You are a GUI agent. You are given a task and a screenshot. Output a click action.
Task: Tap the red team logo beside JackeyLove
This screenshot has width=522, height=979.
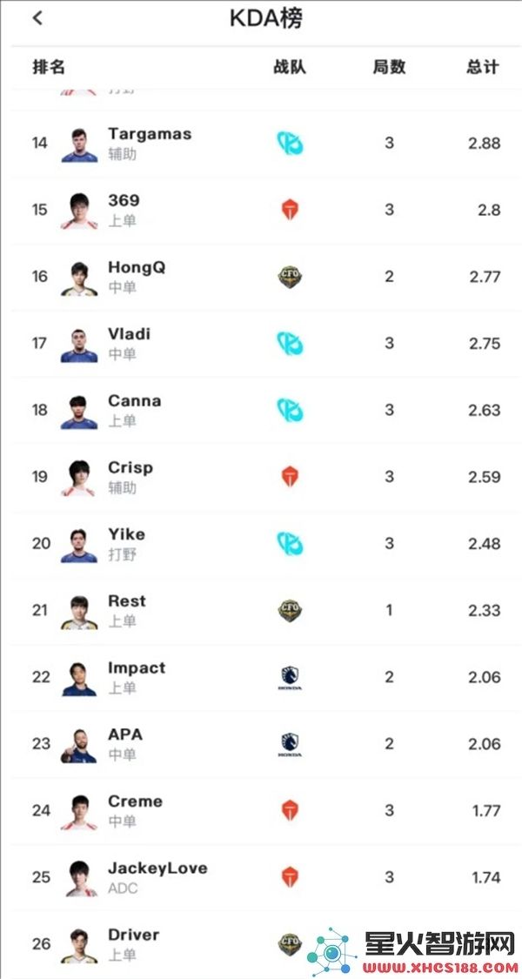[x=290, y=877]
